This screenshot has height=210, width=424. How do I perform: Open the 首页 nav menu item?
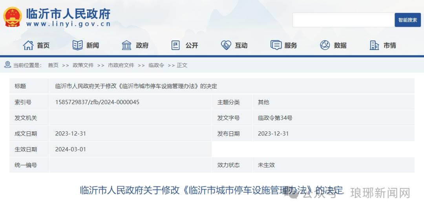point(43,46)
